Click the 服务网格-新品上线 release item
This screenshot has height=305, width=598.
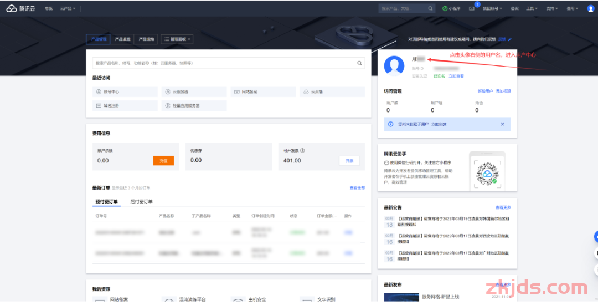click(x=440, y=297)
